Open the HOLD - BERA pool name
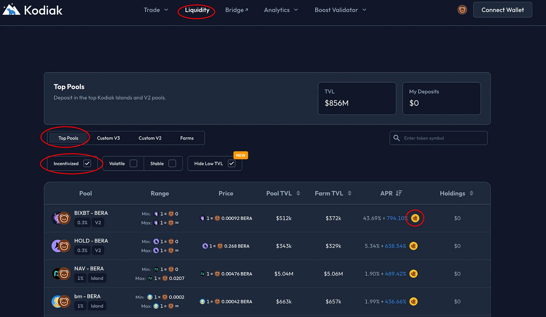The height and width of the screenshot is (317, 546). tap(91, 241)
